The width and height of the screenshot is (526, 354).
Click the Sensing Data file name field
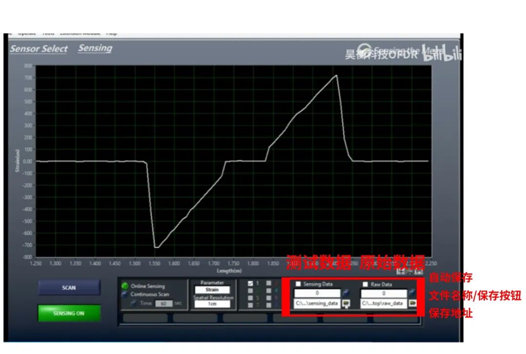point(317,294)
